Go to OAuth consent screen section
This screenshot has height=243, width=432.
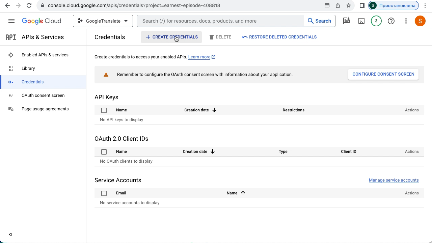(43, 96)
